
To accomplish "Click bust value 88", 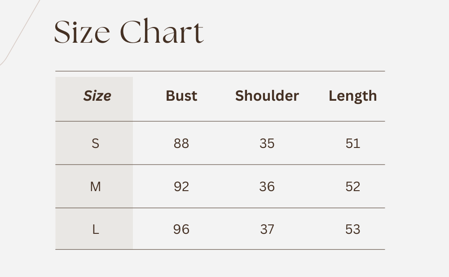I will coord(181,143).
